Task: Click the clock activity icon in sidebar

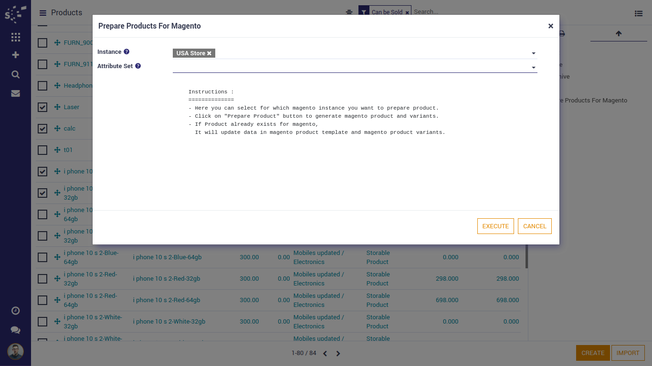Action: coord(15,311)
